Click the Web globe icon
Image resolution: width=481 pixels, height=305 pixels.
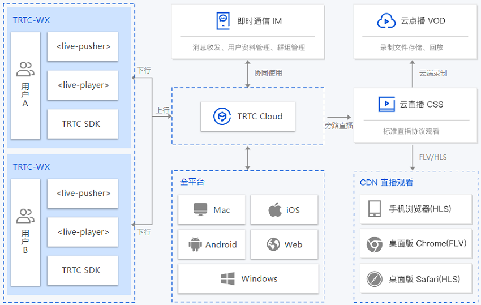(x=273, y=244)
